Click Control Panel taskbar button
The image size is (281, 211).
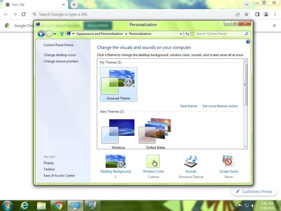coord(75,206)
